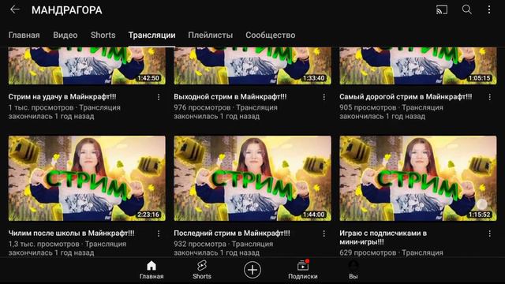Open options for 'Играю с подписчиками в мини-игры!!!'

[x=489, y=234]
